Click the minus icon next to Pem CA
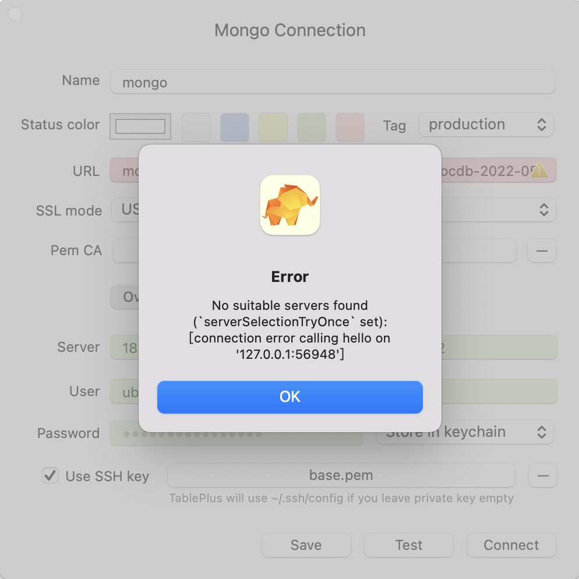The image size is (579, 579). (541, 250)
